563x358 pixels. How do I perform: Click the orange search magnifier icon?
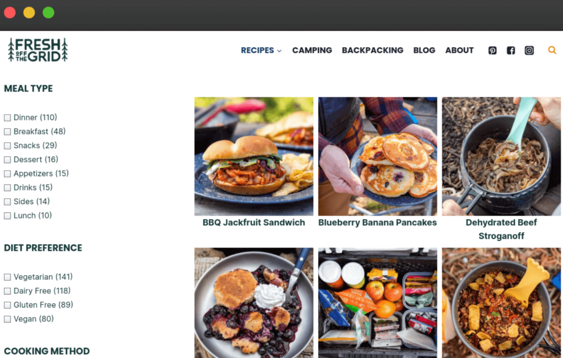[x=552, y=50]
